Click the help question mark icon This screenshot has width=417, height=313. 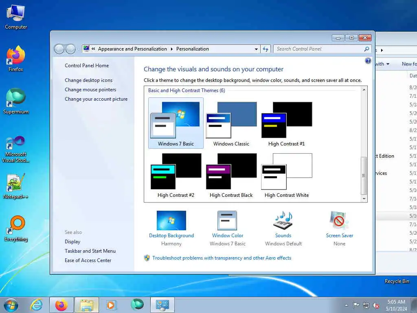click(368, 61)
